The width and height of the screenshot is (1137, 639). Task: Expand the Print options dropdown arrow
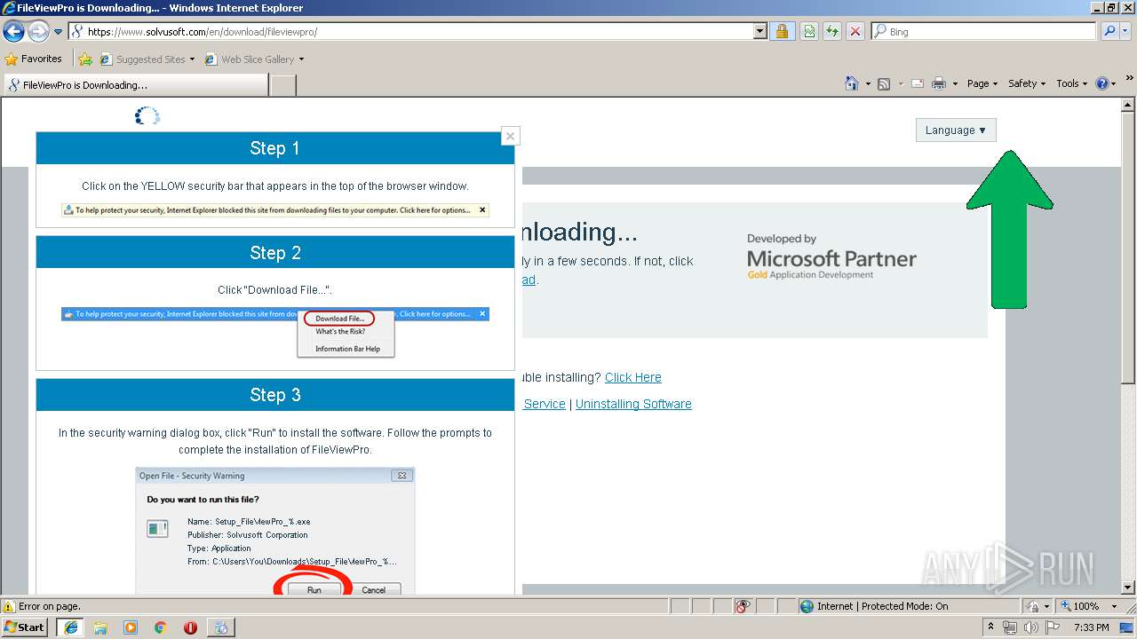point(955,83)
